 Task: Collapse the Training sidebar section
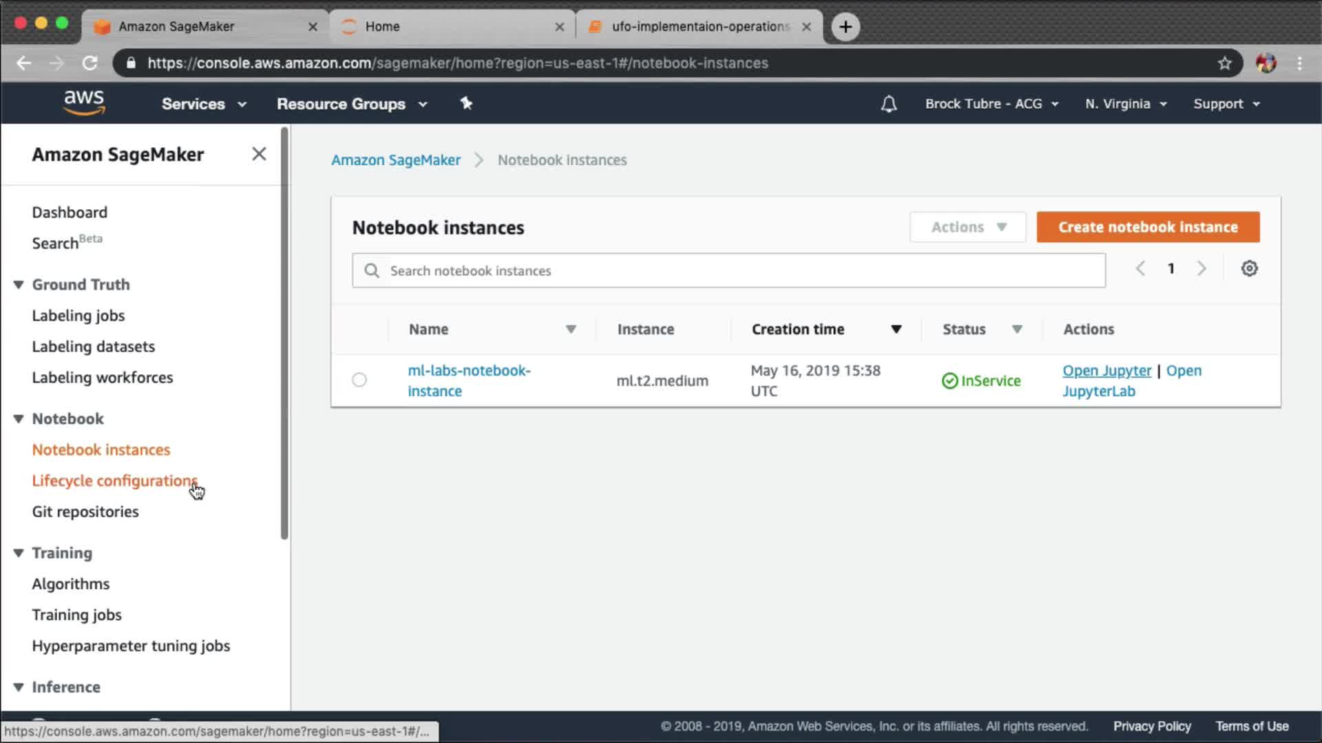[19, 553]
